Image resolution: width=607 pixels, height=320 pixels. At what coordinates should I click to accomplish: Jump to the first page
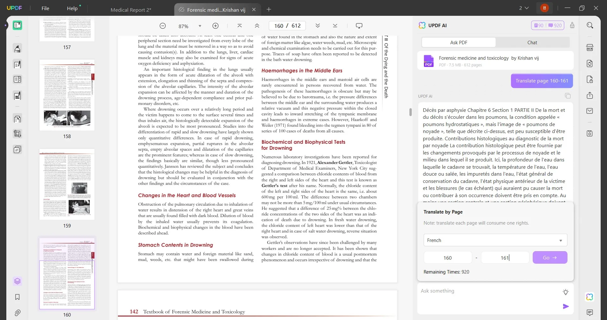pos(240,26)
